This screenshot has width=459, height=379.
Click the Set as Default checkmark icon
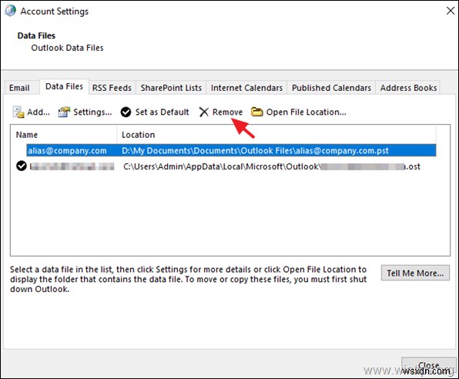click(126, 112)
